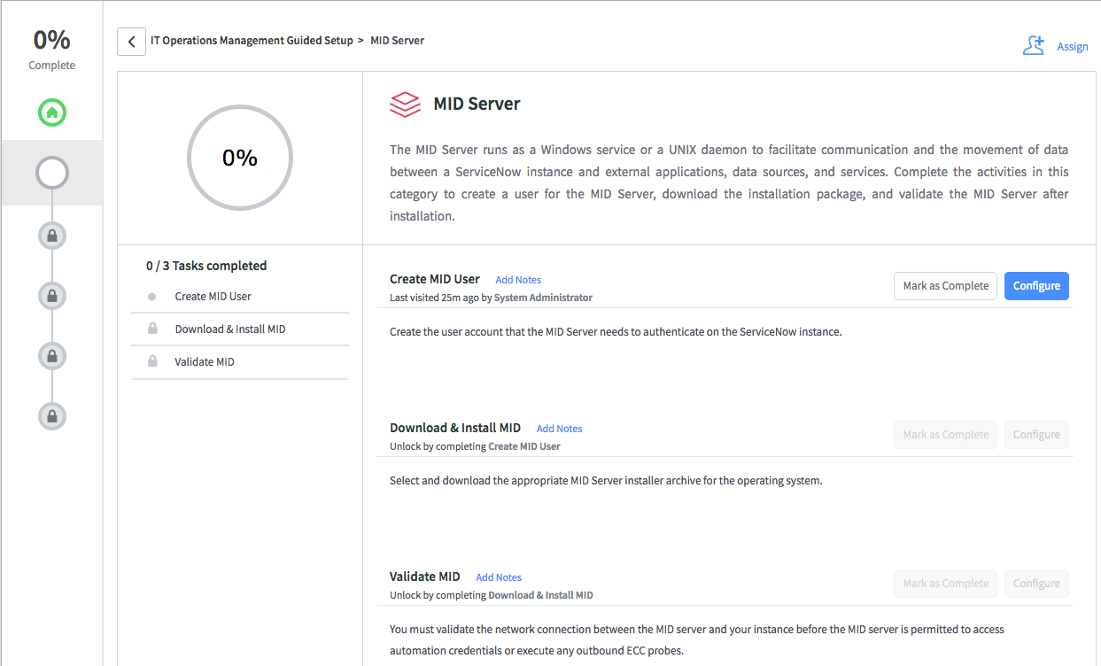Click 'Unlock by completing Create MID User' text
The image size is (1101, 666).
click(x=475, y=446)
